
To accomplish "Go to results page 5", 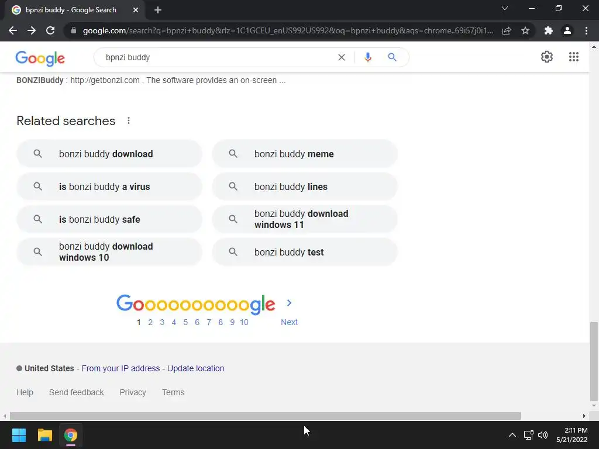I will pyautogui.click(x=185, y=322).
